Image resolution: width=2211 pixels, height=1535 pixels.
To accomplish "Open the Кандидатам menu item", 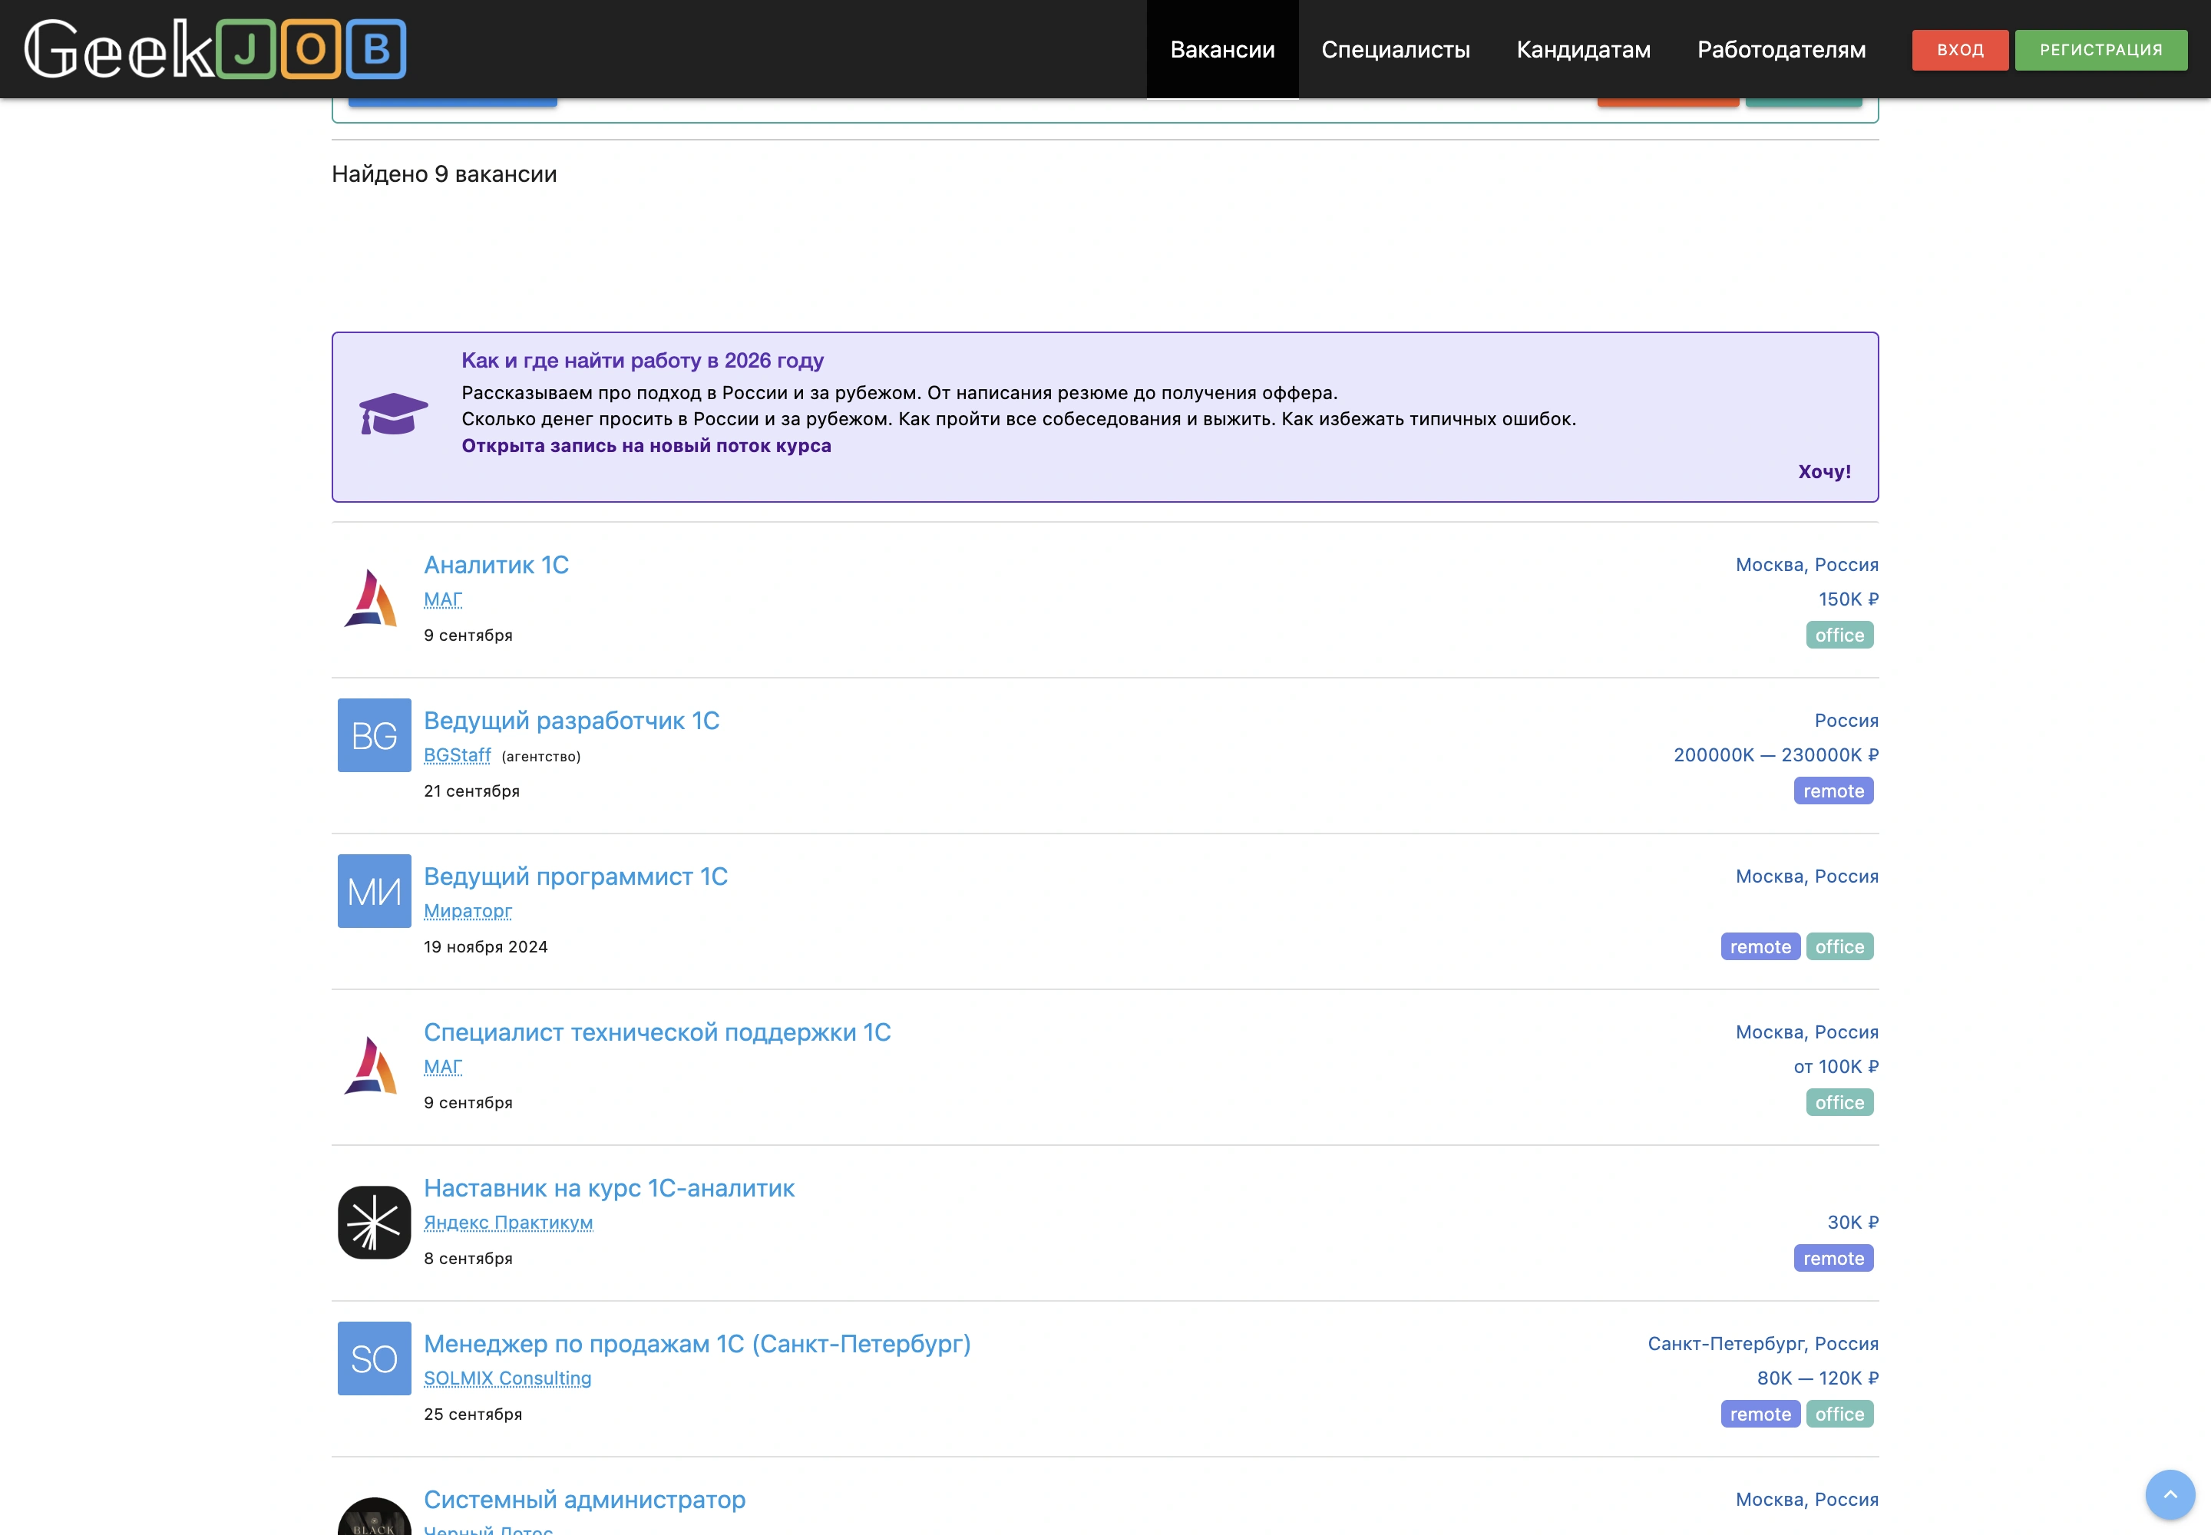I will pyautogui.click(x=1583, y=49).
